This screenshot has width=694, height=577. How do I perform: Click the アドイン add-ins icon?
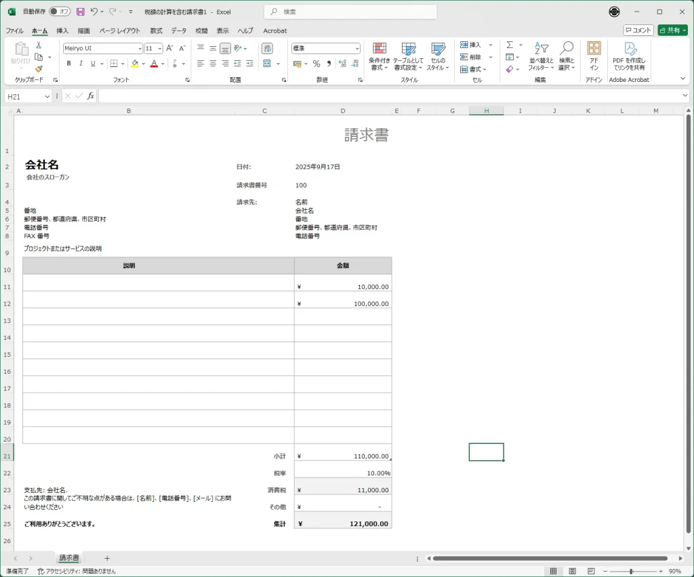click(594, 56)
